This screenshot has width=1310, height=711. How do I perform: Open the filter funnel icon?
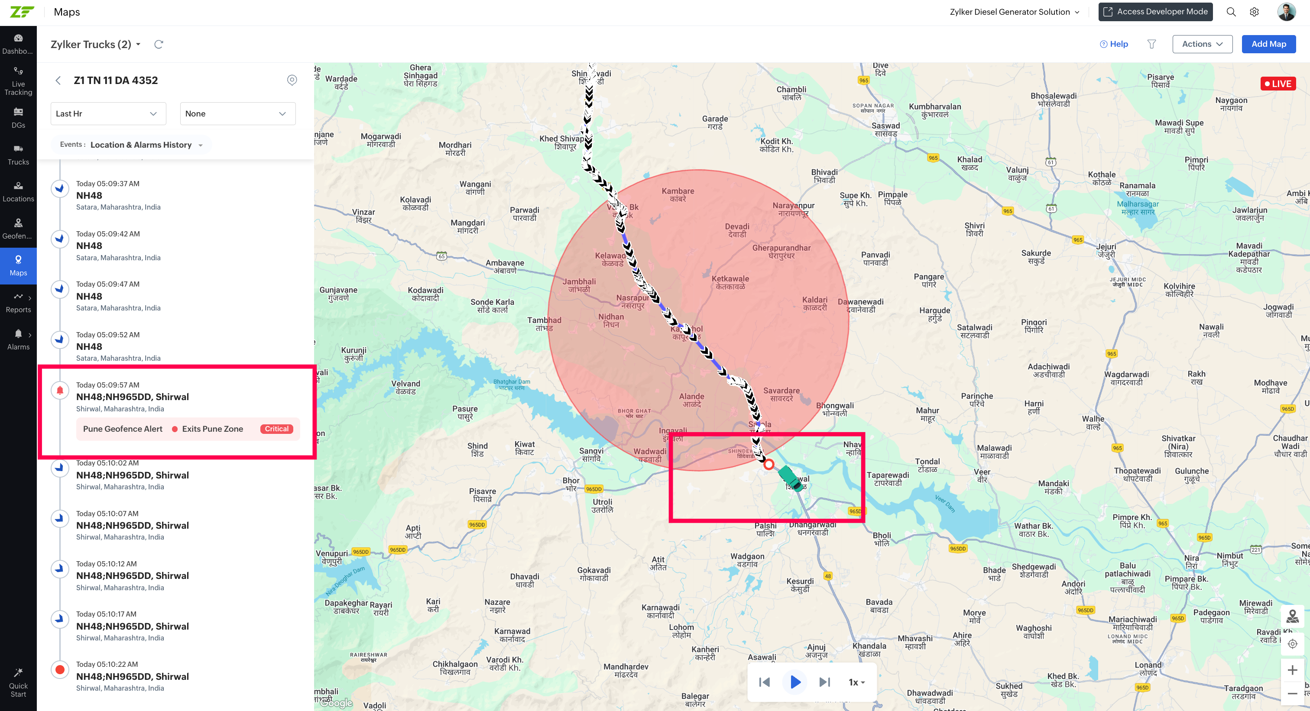(1151, 44)
